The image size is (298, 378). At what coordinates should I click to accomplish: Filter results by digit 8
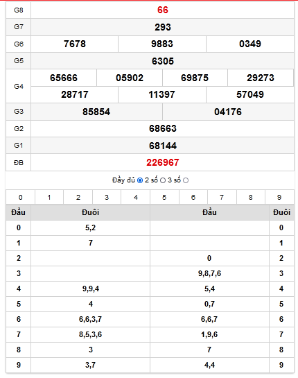[x=251, y=198]
